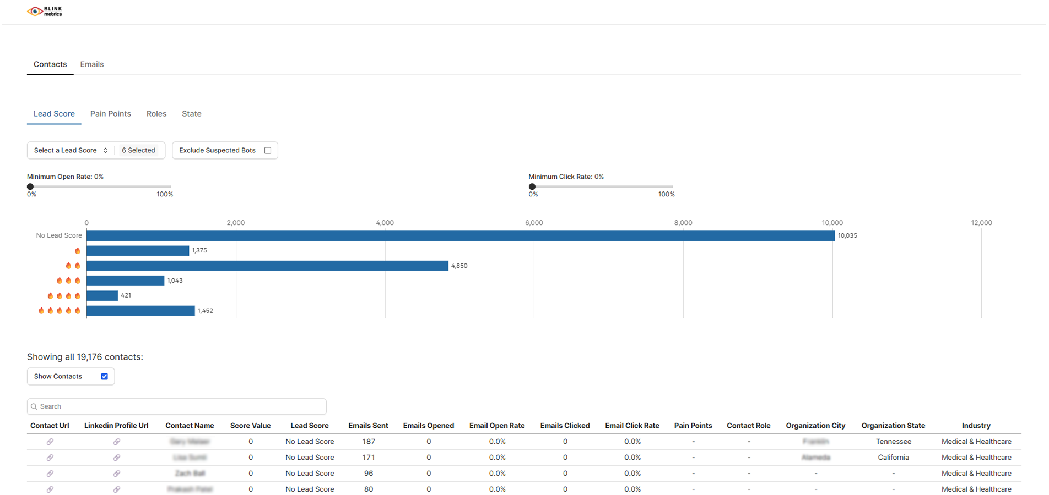Image resolution: width=1049 pixels, height=495 pixels.
Task: Click the six-flame lead score icon
Action: pyautogui.click(x=60, y=311)
